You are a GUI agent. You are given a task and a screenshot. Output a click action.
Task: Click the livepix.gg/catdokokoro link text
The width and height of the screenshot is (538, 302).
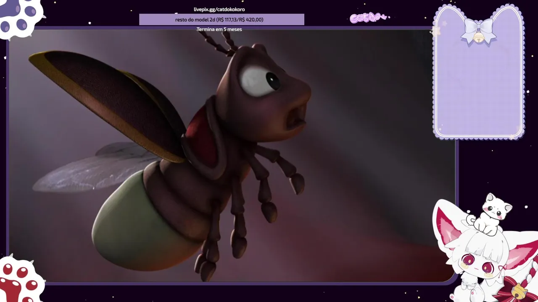coord(219,9)
